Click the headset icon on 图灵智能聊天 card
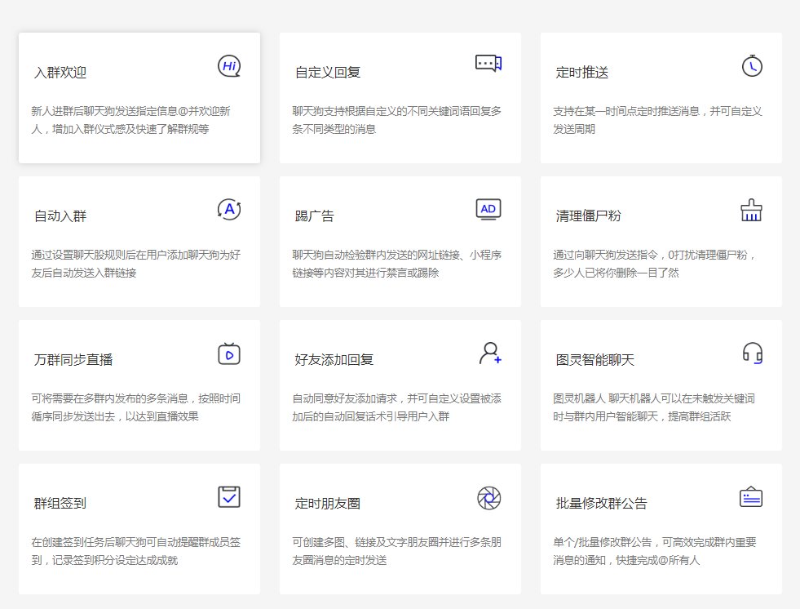The image size is (800, 609). tap(750, 353)
